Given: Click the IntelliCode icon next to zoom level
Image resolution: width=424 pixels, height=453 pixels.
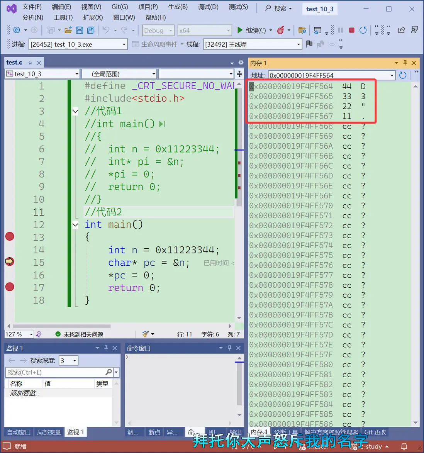Looking at the screenshot, I should (x=39, y=334).
